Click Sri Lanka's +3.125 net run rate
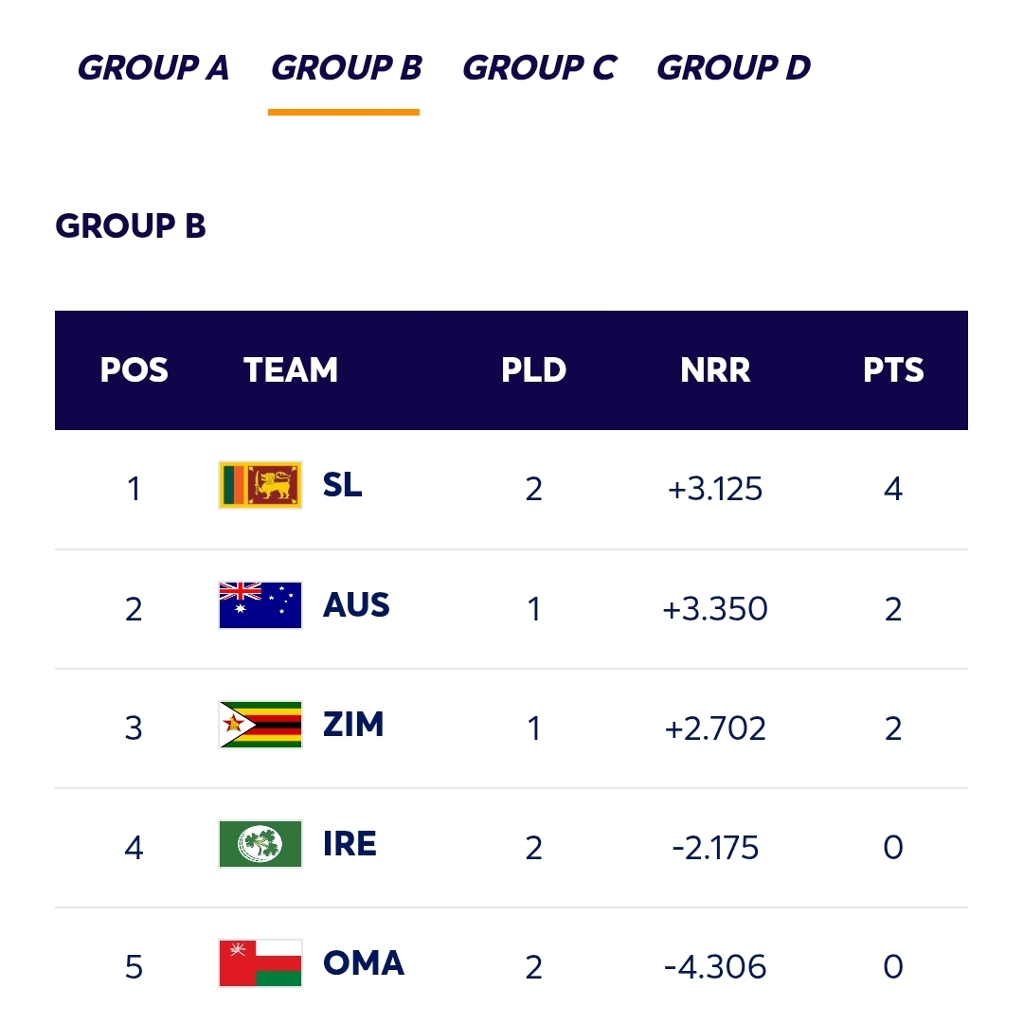Viewport: 1023px width, 1024px height. pyautogui.click(x=715, y=489)
